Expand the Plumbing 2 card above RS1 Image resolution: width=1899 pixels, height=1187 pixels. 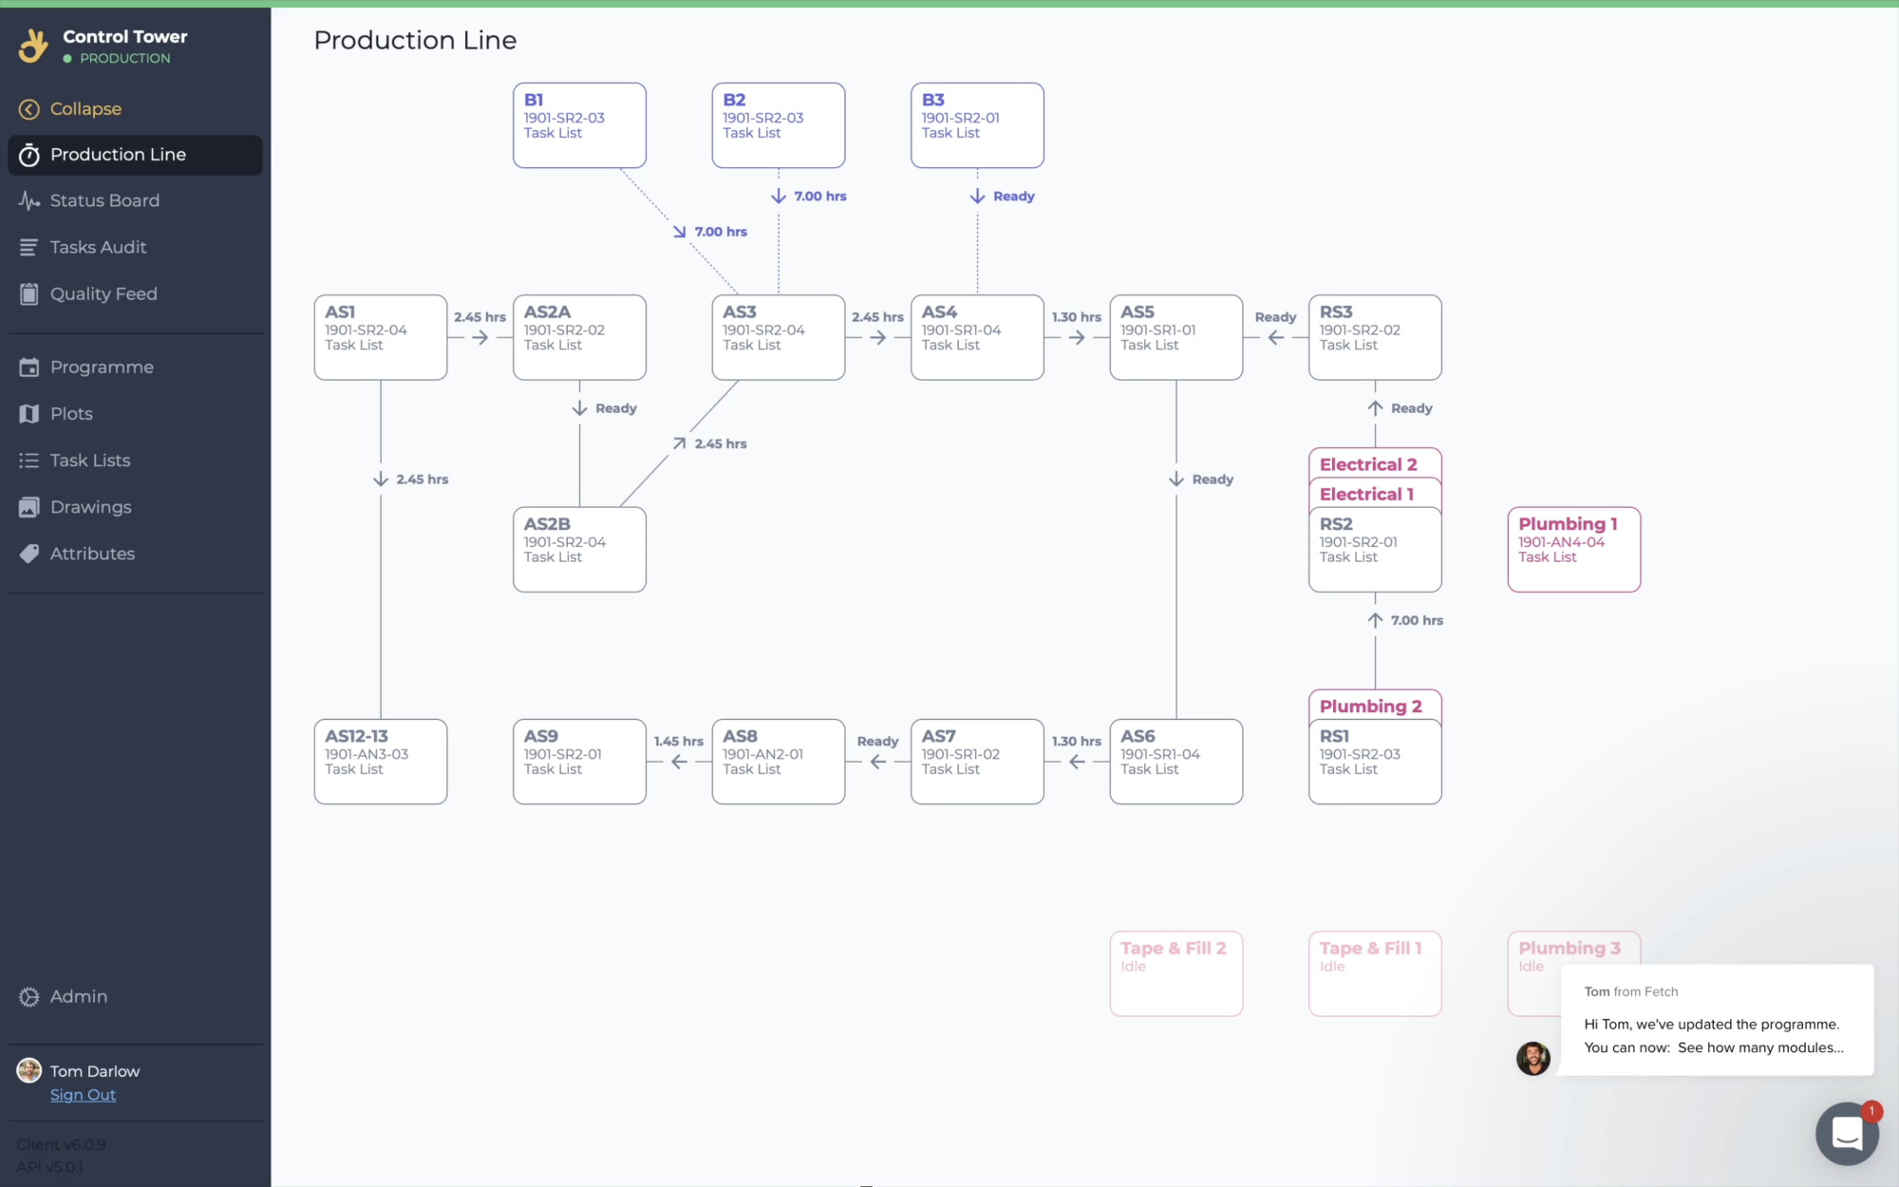pos(1370,706)
